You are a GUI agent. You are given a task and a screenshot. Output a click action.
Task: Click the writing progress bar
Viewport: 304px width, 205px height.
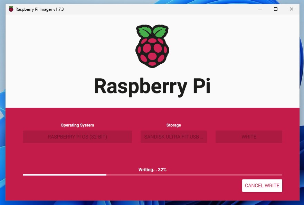point(152,175)
